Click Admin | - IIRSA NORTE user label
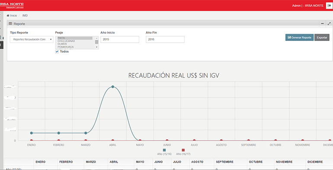This screenshot has height=170, width=333. pyautogui.click(x=308, y=6)
